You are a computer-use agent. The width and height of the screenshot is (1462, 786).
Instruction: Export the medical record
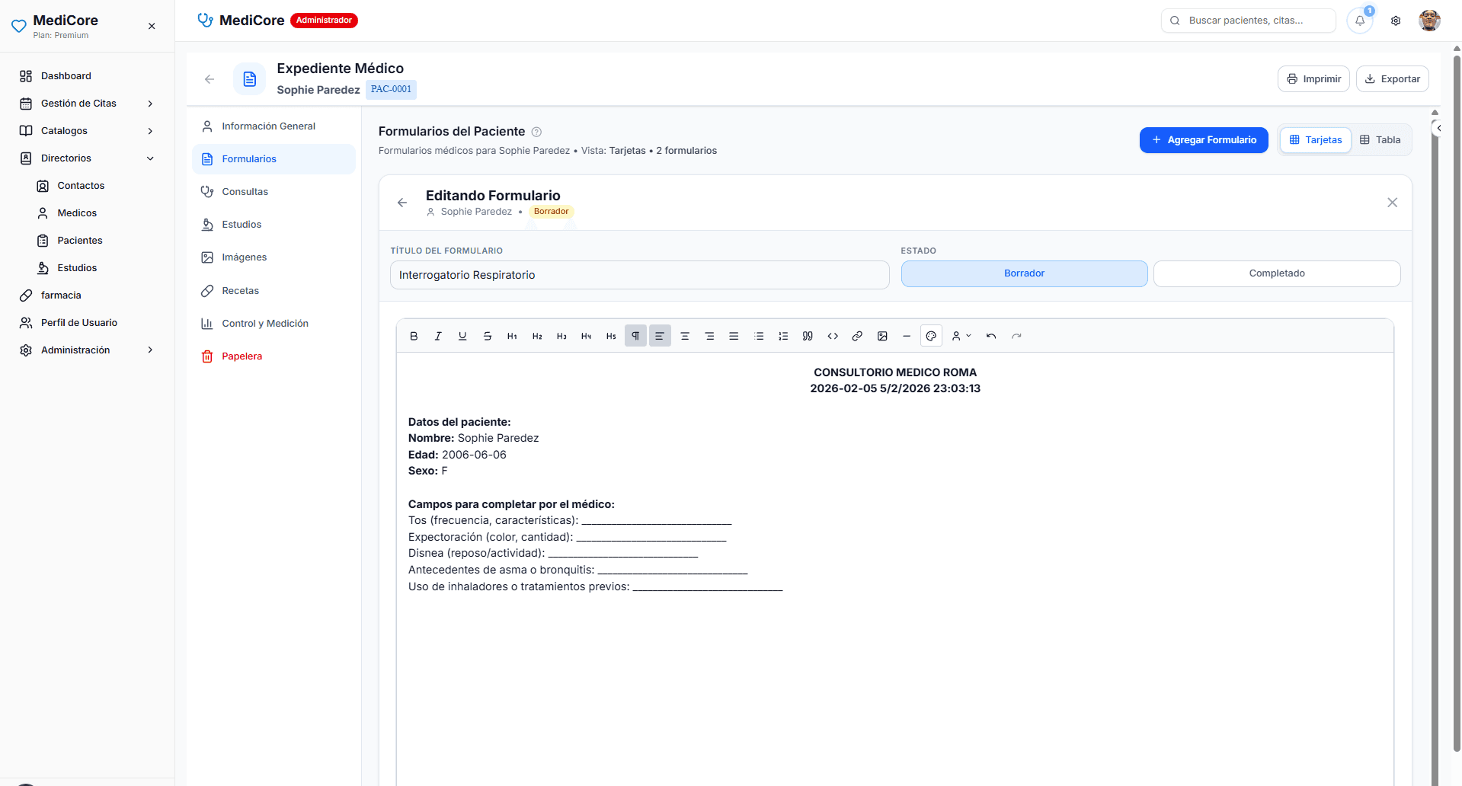[1392, 79]
